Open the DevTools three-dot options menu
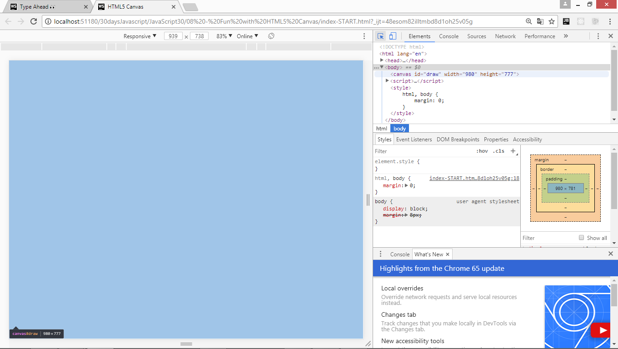The image size is (618, 349). tap(598, 36)
